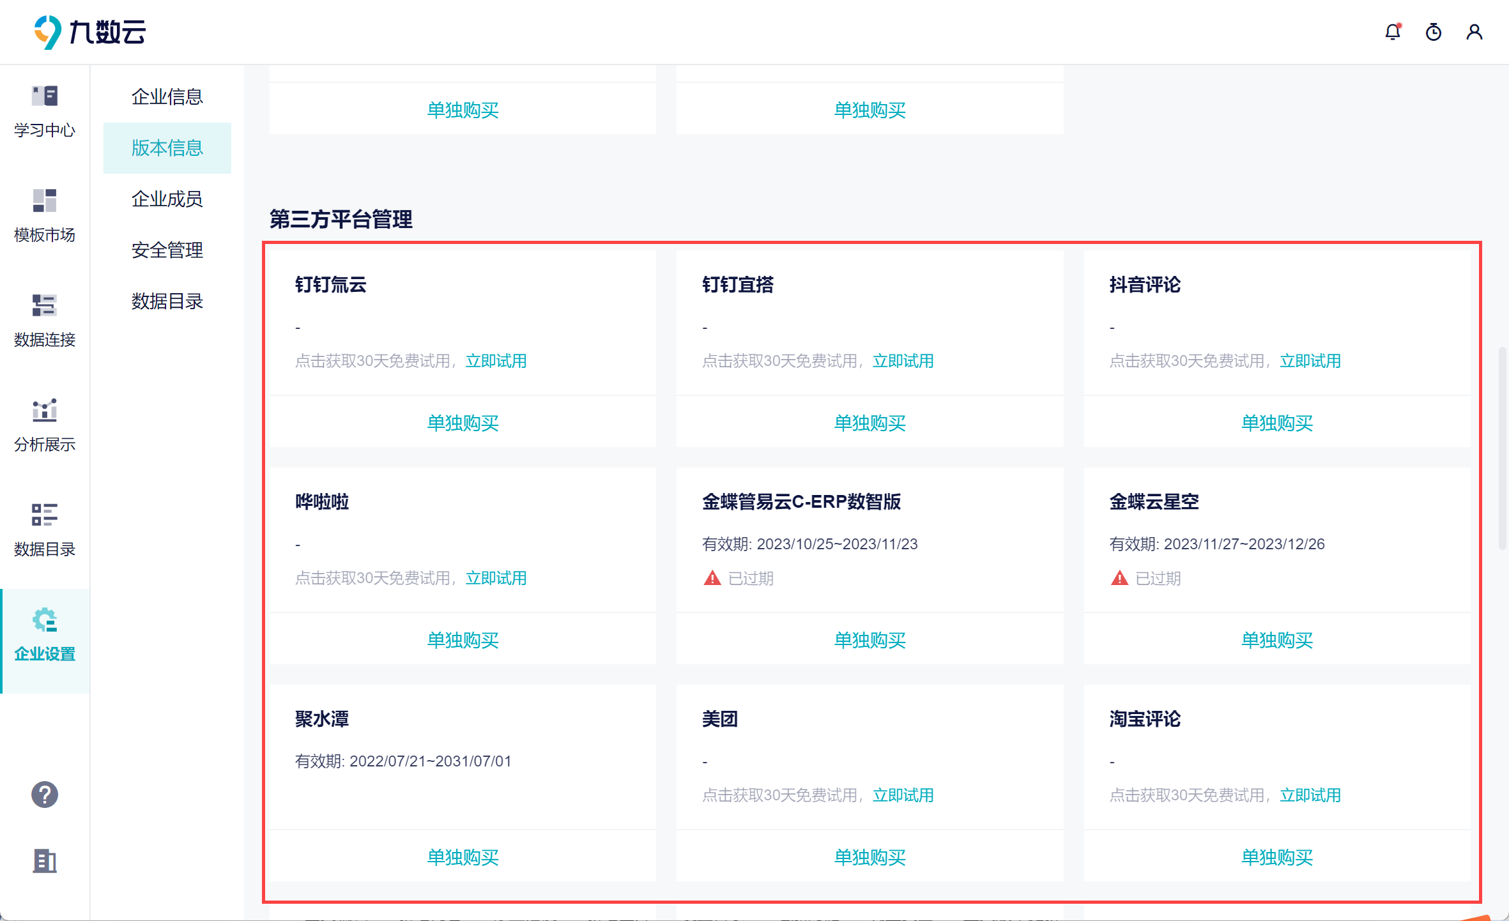
Task: Open 学习中心 from the sidebar
Action: click(x=45, y=111)
